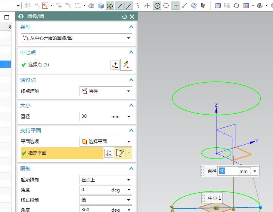Open the point dialog icon for center point

click(115, 65)
